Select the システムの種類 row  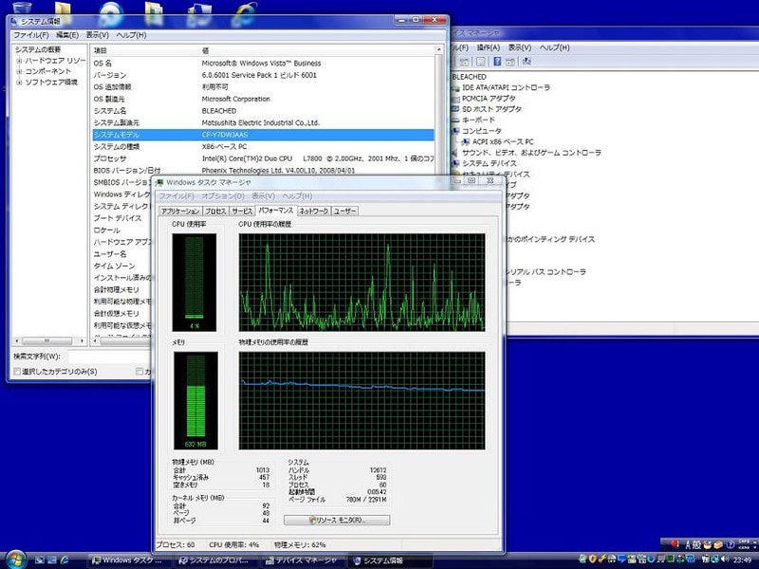pos(263,147)
